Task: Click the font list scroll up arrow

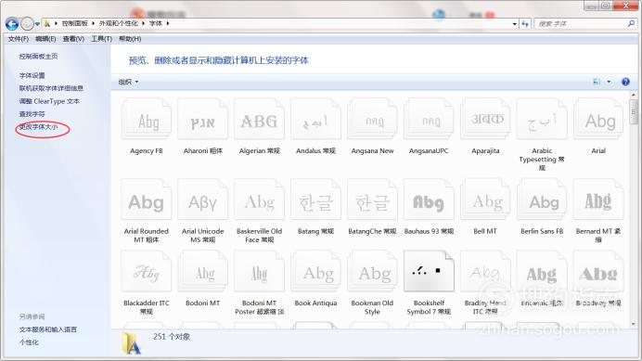Action: click(633, 95)
